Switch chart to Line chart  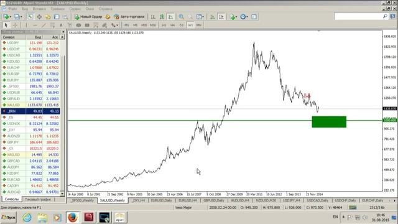(171, 17)
